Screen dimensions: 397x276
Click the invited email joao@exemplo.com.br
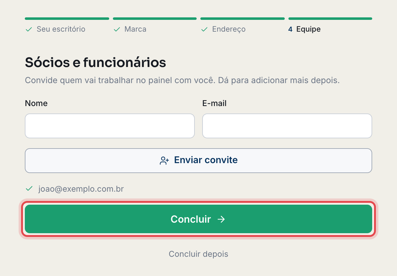pos(81,189)
